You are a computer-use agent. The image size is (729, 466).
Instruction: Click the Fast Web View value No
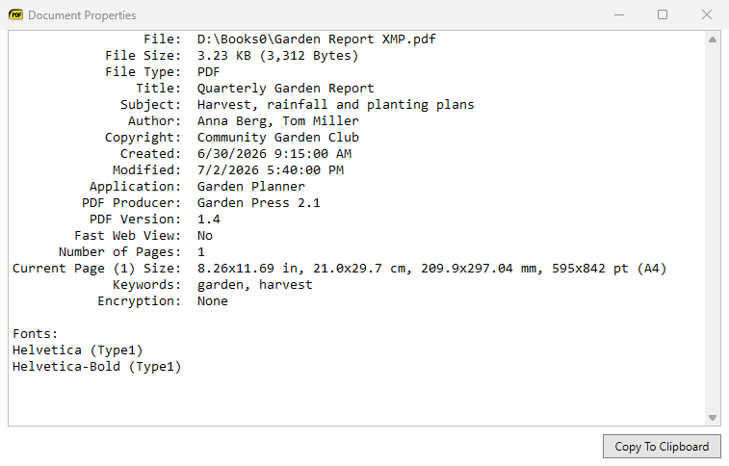point(205,236)
